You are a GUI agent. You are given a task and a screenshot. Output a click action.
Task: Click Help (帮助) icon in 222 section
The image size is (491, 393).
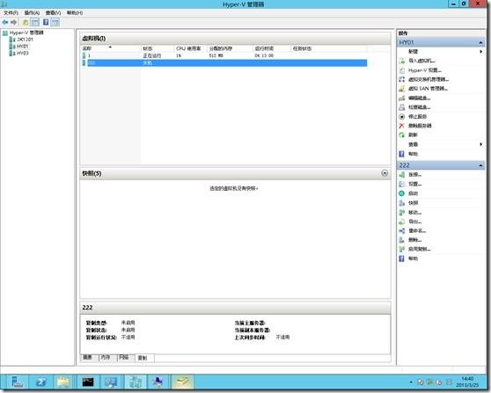pos(402,258)
